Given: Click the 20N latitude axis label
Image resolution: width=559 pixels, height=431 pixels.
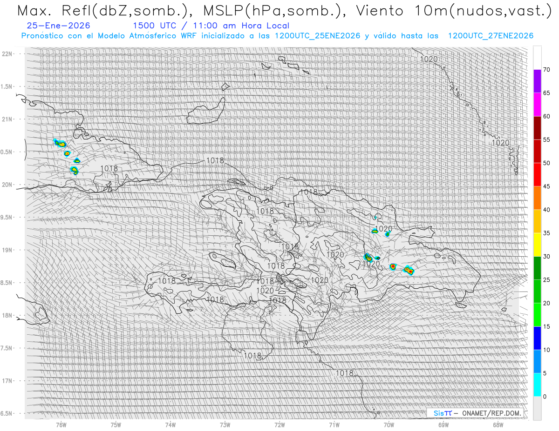Looking at the screenshot, I should 7,185.
